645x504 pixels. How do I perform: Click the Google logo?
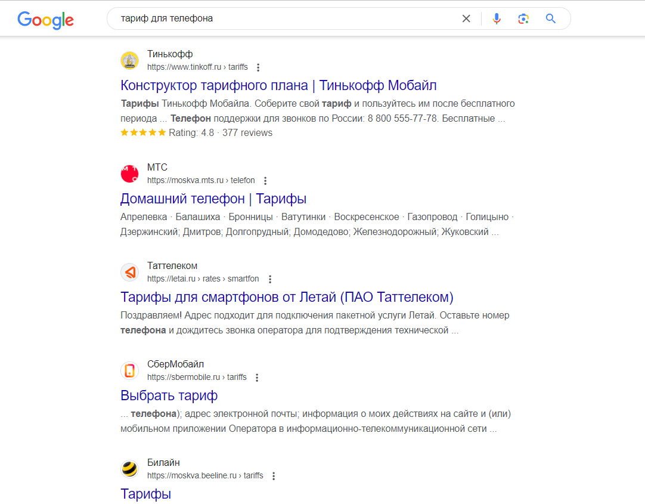tap(46, 20)
